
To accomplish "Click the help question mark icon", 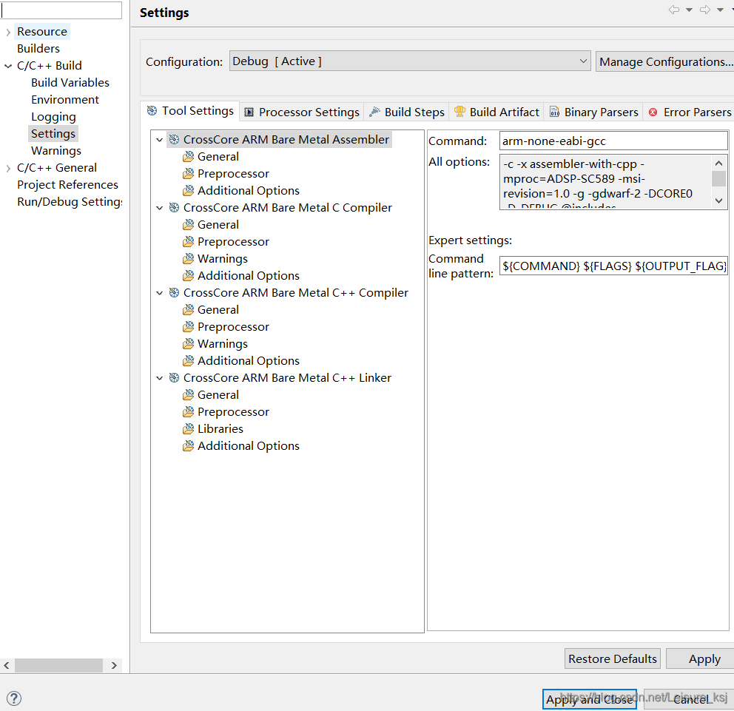I will [13, 698].
